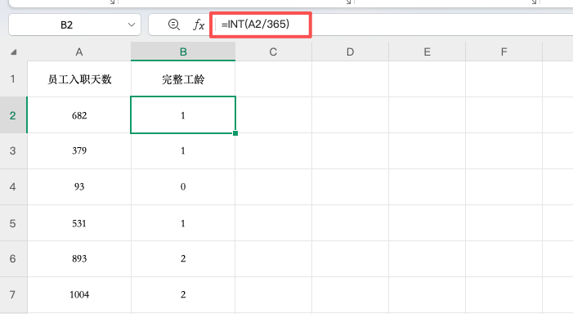Click the select-all corner triangle

point(14,52)
